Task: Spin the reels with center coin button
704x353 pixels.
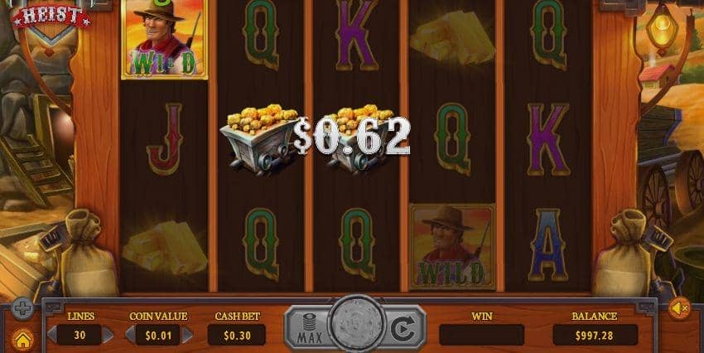Action: [x=356, y=324]
